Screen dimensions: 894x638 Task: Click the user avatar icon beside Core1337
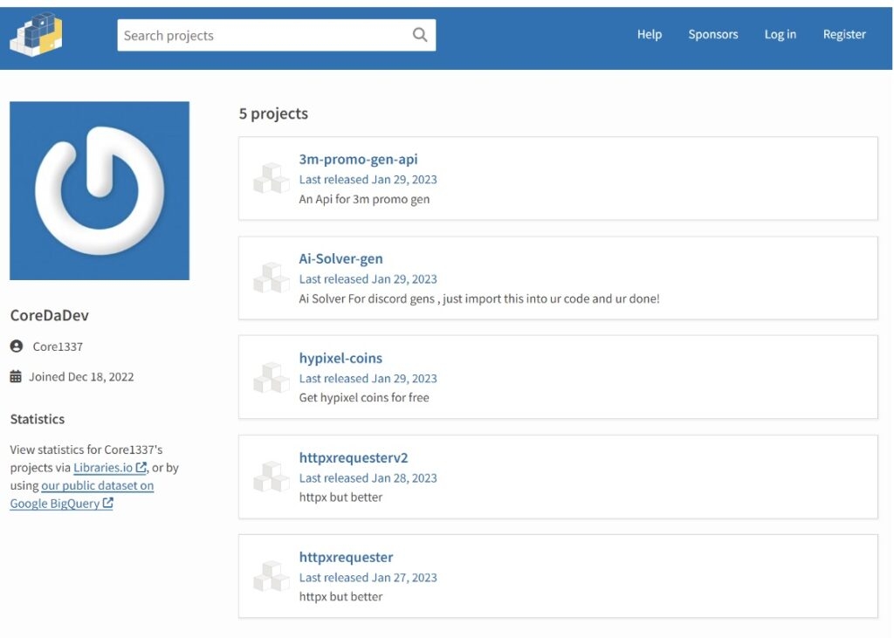click(17, 346)
